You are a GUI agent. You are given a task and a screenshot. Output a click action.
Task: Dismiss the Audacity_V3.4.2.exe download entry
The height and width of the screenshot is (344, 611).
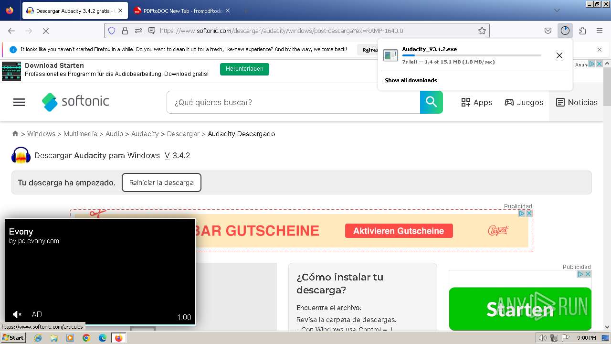click(559, 55)
